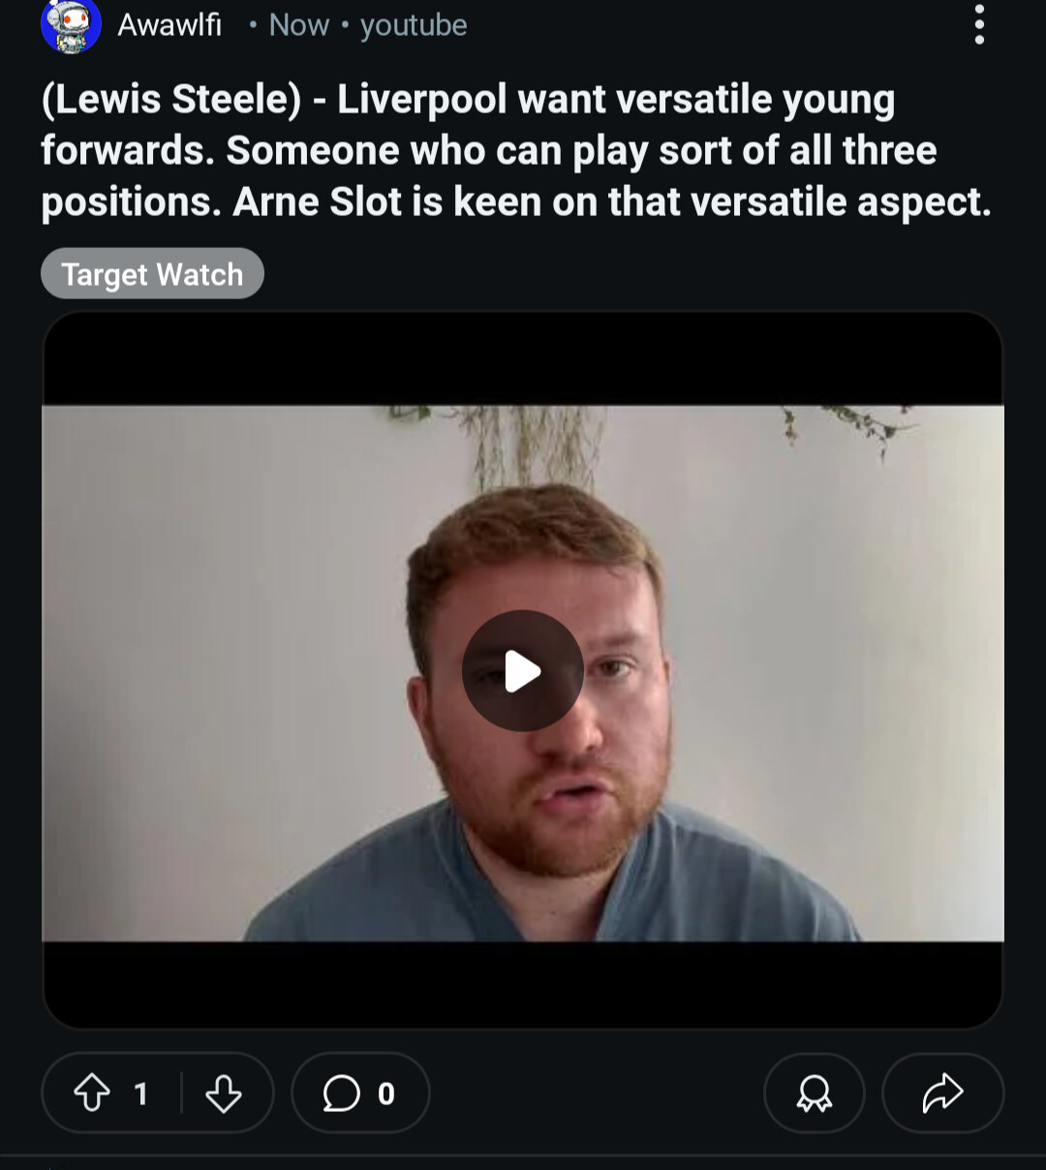Image resolution: width=1046 pixels, height=1170 pixels.
Task: Upvote the Lewis Steele post
Action: coord(92,1093)
